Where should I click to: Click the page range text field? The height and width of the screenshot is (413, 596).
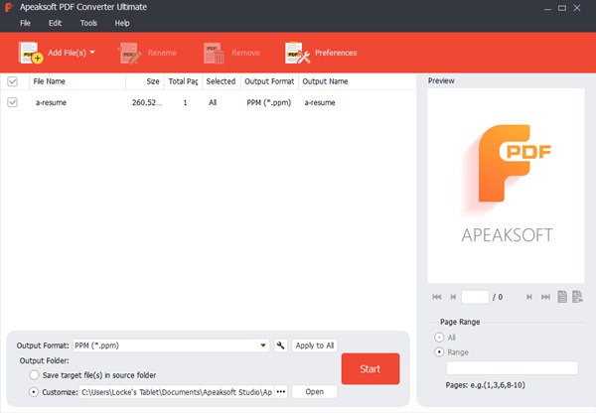point(512,367)
